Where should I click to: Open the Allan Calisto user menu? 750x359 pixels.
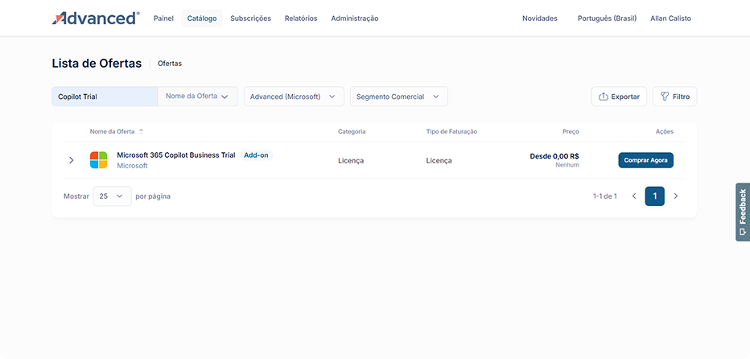pos(670,19)
